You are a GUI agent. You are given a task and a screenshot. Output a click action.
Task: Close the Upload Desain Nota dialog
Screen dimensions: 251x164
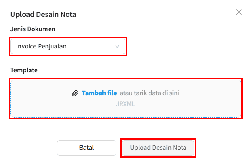[239, 12]
